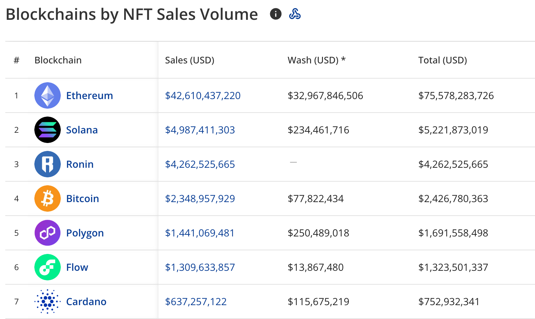Select Polygon total $1,691,558,498
This screenshot has height=319, width=535.
[x=453, y=233]
